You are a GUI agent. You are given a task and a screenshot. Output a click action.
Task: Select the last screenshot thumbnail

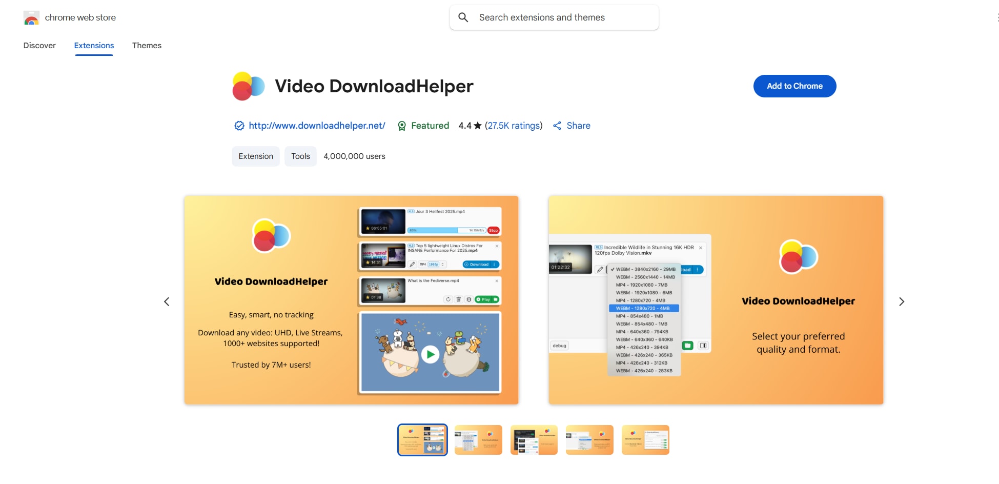point(645,439)
